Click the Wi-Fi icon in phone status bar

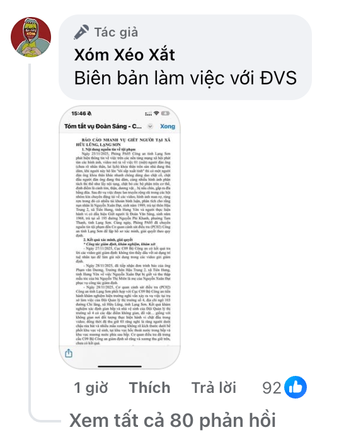point(156,113)
